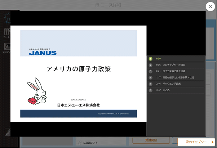Screen dimensions: 217x148
Task: Click the slide title アメリカの原子力政策
Action: coord(78,69)
